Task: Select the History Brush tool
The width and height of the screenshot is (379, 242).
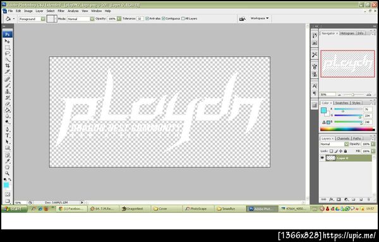Action: point(7,98)
